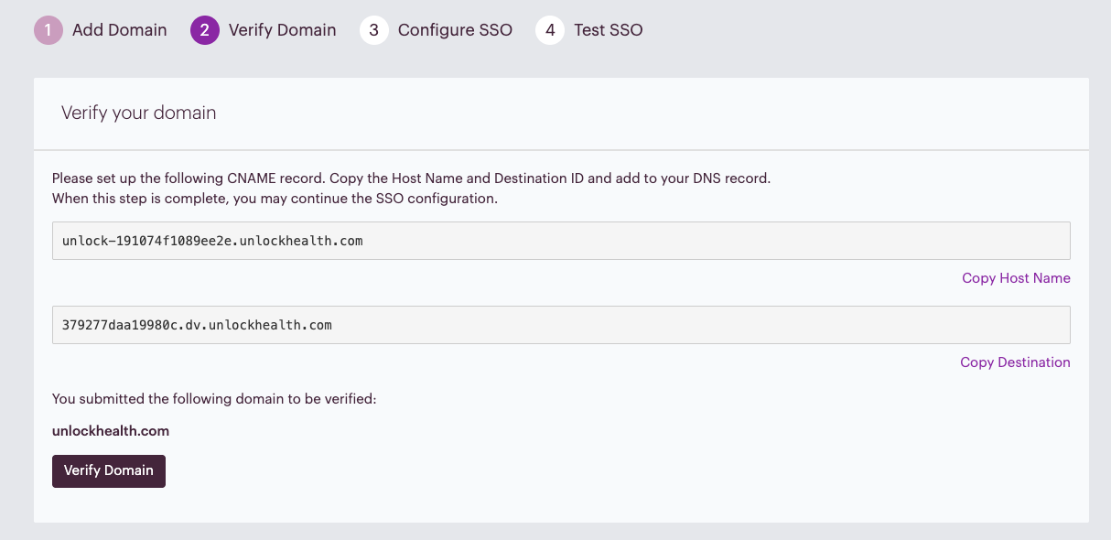Click the step 2 circle icon
The width and height of the screenshot is (1111, 540).
[205, 30]
